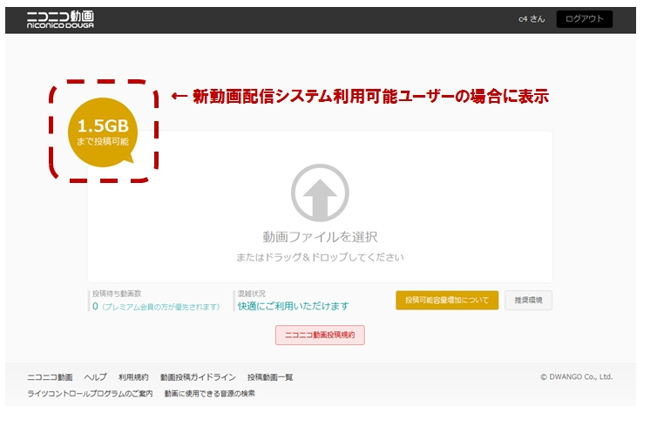Go to the ヘルプ footer link
The width and height of the screenshot is (657, 440).
click(95, 377)
